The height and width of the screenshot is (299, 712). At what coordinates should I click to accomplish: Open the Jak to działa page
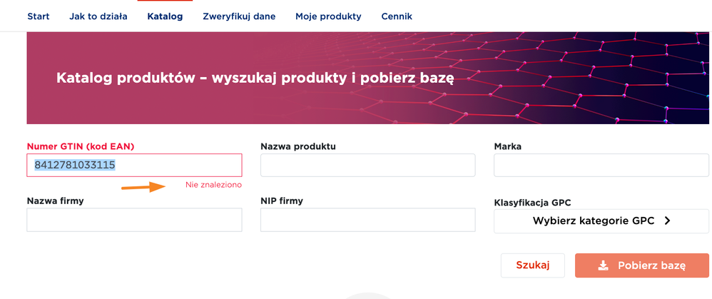click(x=98, y=16)
